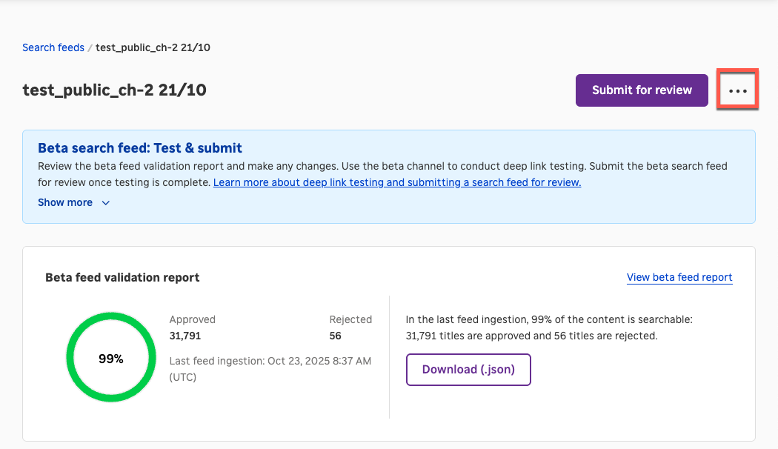Download the validation report as JSON
The height and width of the screenshot is (449, 778).
[468, 369]
